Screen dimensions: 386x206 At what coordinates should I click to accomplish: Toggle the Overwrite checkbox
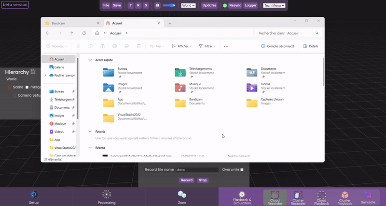(242, 170)
